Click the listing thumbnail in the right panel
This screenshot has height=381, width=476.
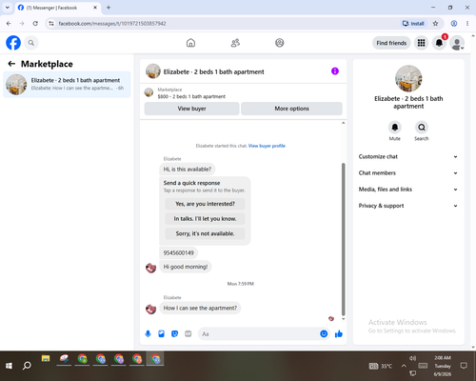coord(408,78)
